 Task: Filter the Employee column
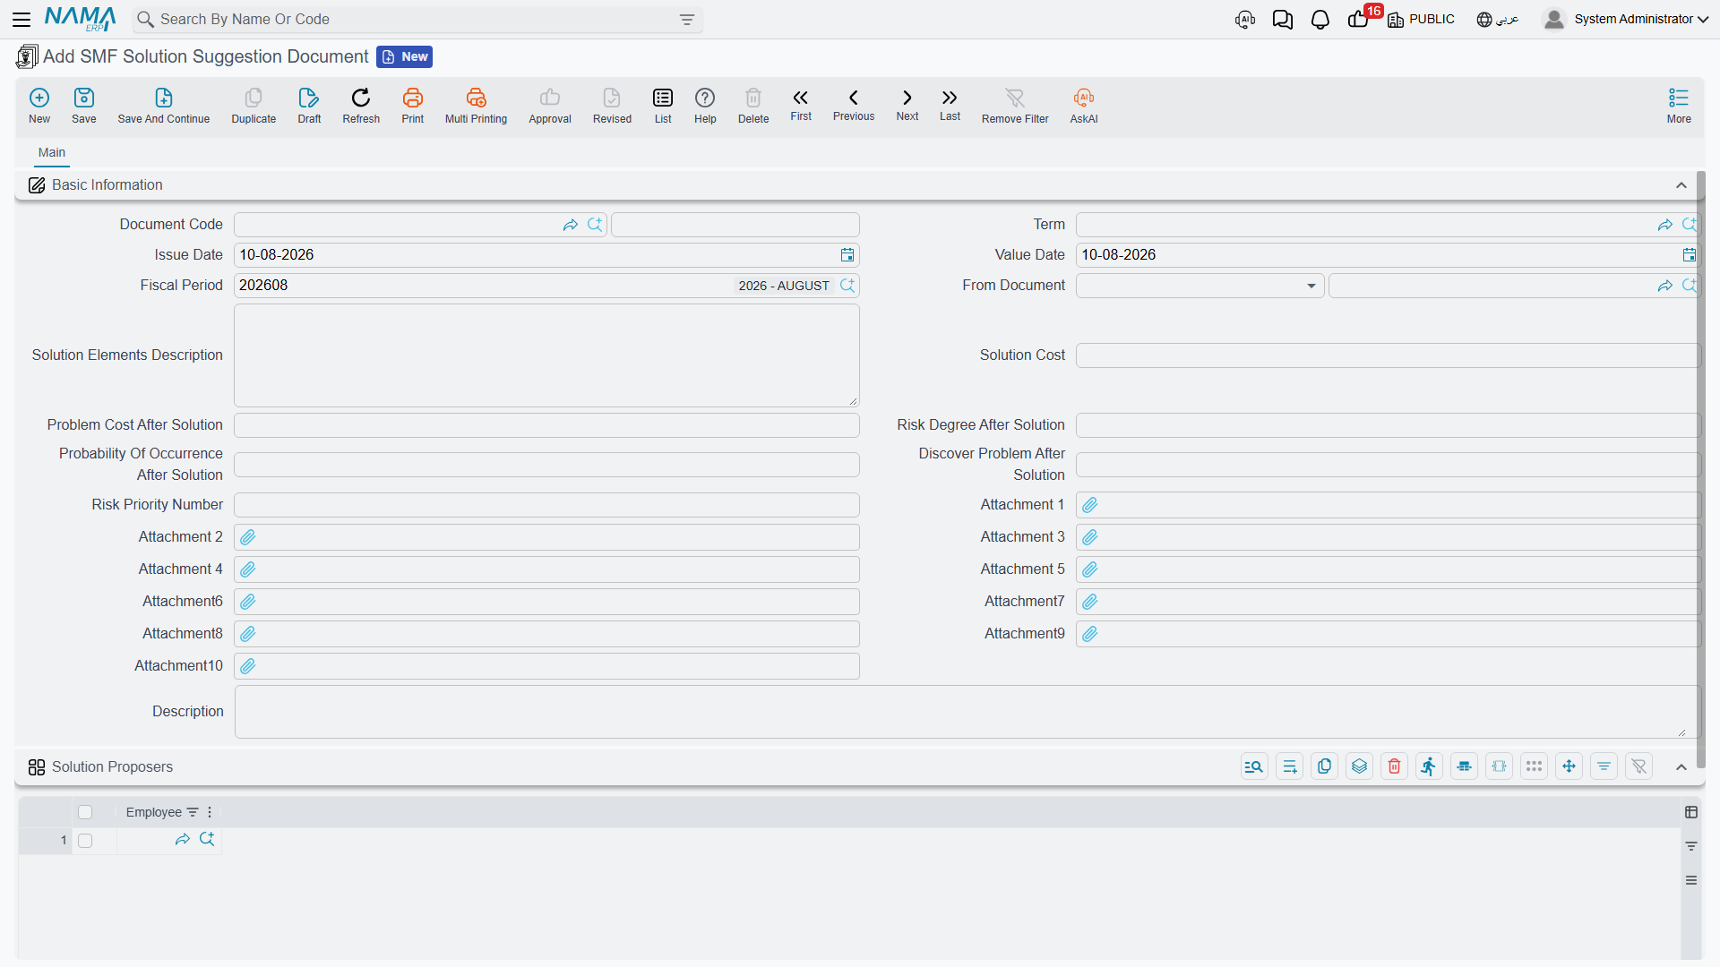(193, 812)
